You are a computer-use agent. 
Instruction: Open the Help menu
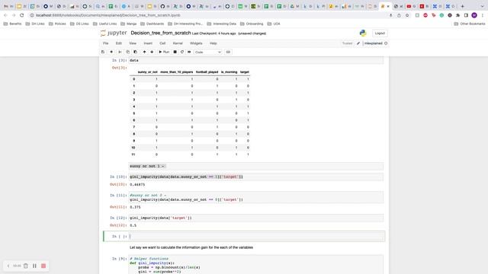coord(213,43)
